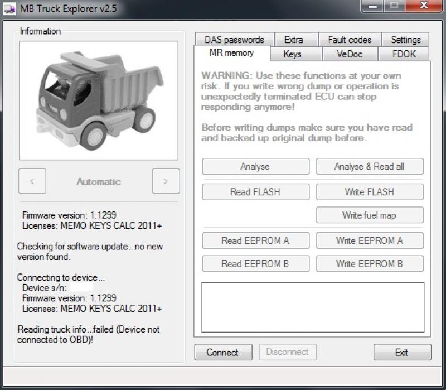Click the WARNING text paragraph

point(301,91)
